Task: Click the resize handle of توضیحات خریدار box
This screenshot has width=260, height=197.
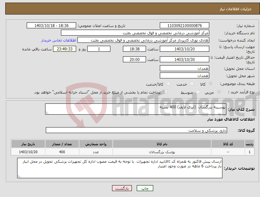Action: point(19,176)
